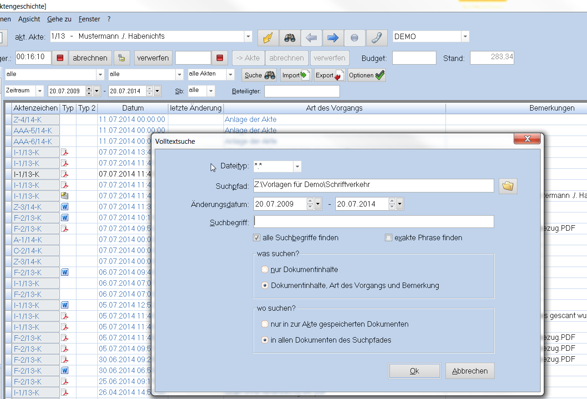Click the Word icon in row F-2/13-K 07.07.2014 10:1
This screenshot has width=587, height=399.
pyautogui.click(x=65, y=217)
